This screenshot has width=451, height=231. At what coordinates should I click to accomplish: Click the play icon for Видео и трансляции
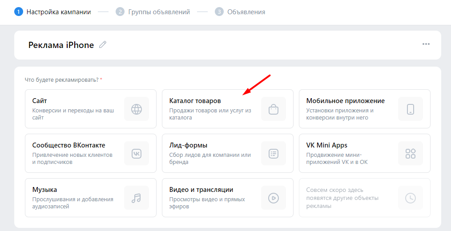pos(274,198)
